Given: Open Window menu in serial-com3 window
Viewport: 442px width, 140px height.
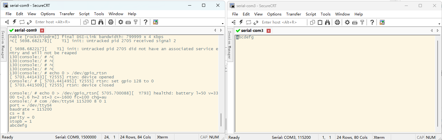Looking at the screenshot, I should point(342,14).
